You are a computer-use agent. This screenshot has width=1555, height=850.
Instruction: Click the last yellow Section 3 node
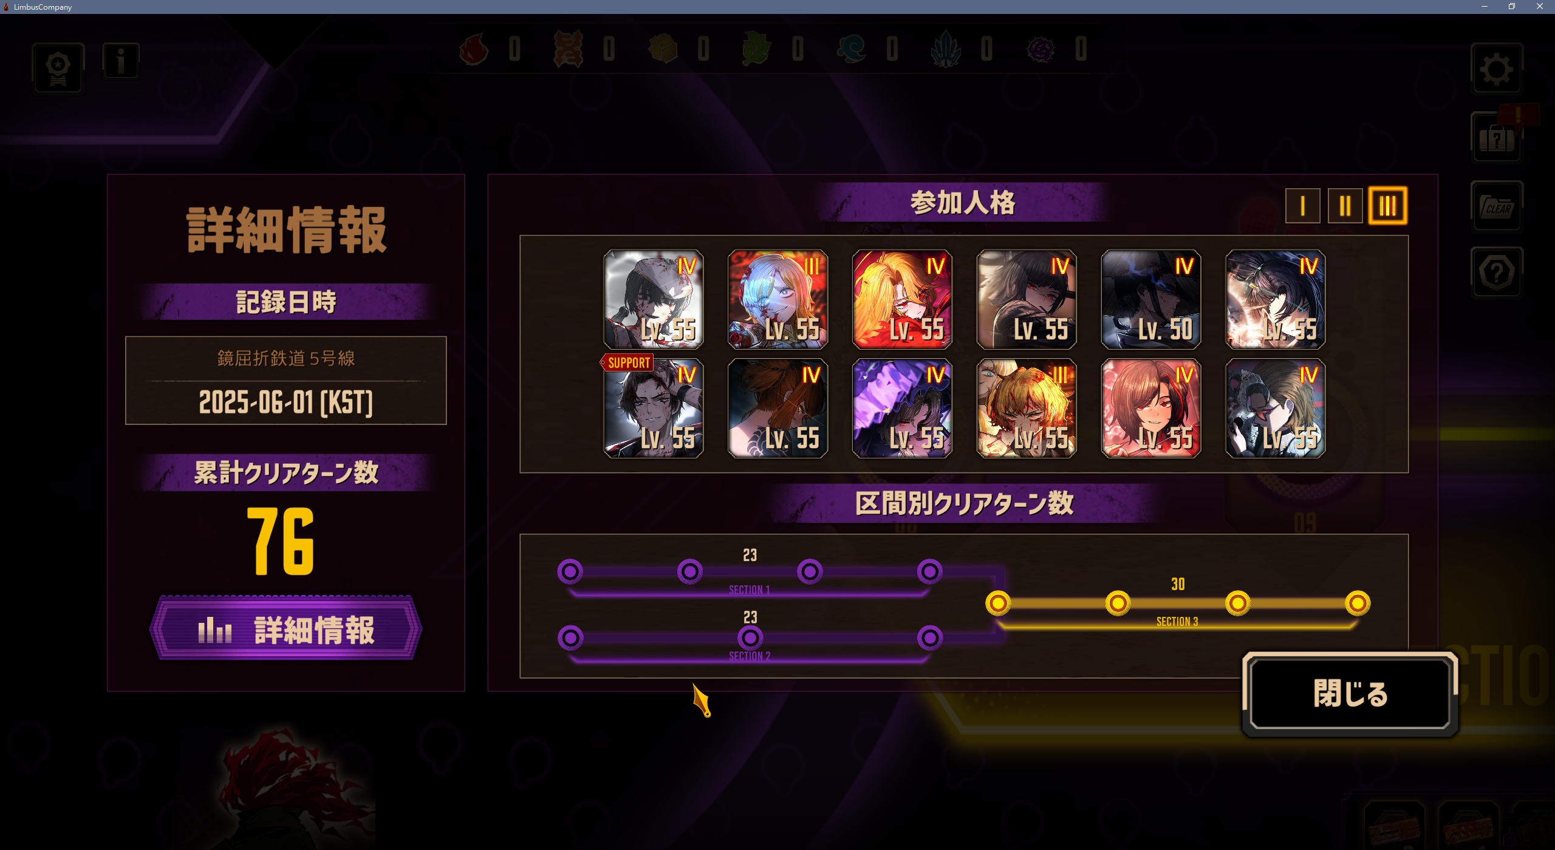point(1358,603)
